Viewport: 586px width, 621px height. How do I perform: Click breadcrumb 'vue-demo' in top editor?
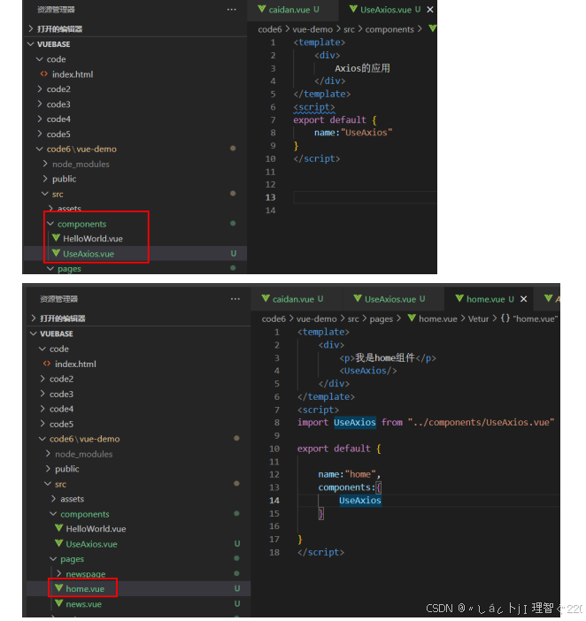pyautogui.click(x=312, y=29)
